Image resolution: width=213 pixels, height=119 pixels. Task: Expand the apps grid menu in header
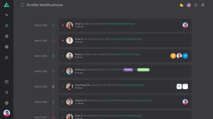(x=203, y=5)
